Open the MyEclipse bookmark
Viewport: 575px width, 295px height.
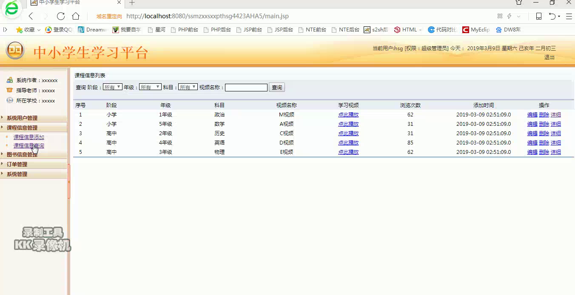click(476, 30)
